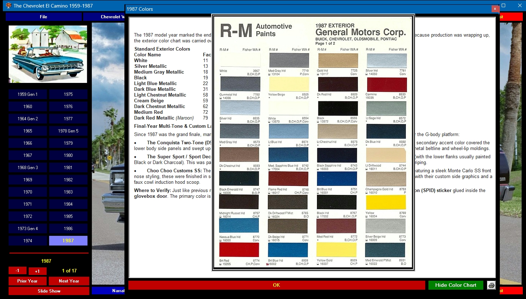Image resolution: width=526 pixels, height=299 pixels.
Task: Choose model year 1985
Action: coord(68,216)
